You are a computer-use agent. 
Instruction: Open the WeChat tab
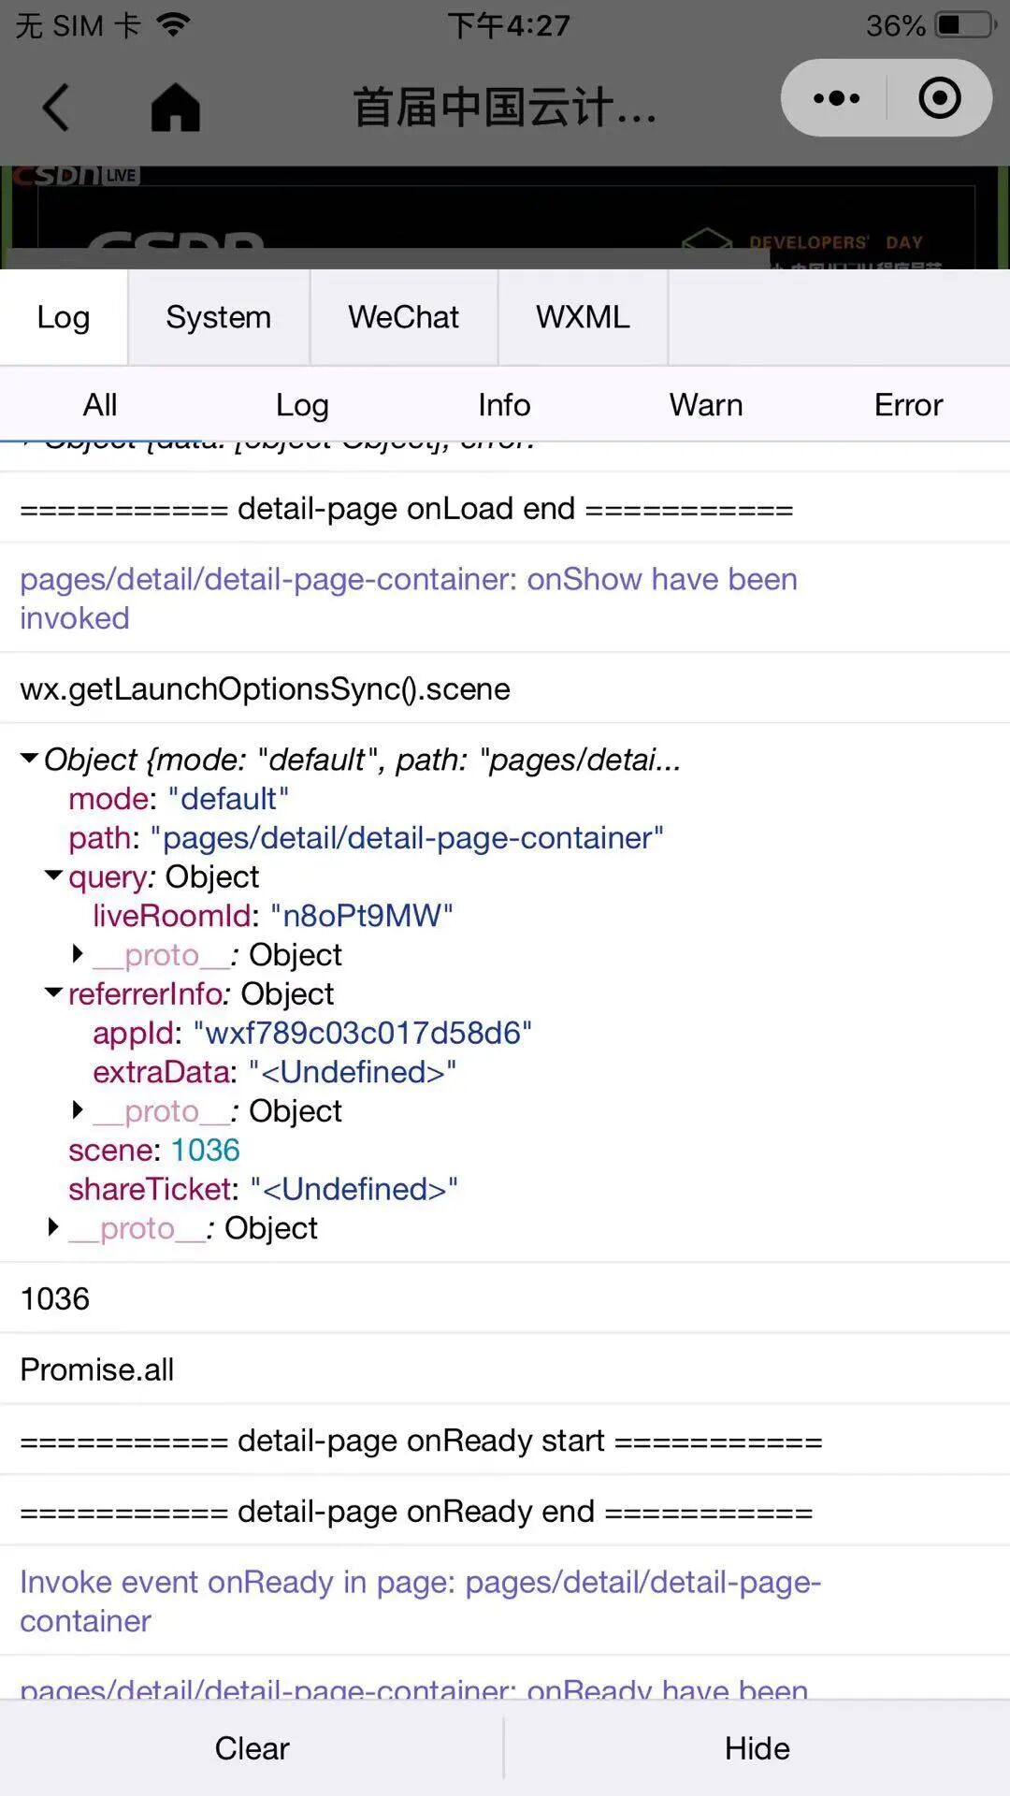pyautogui.click(x=404, y=317)
